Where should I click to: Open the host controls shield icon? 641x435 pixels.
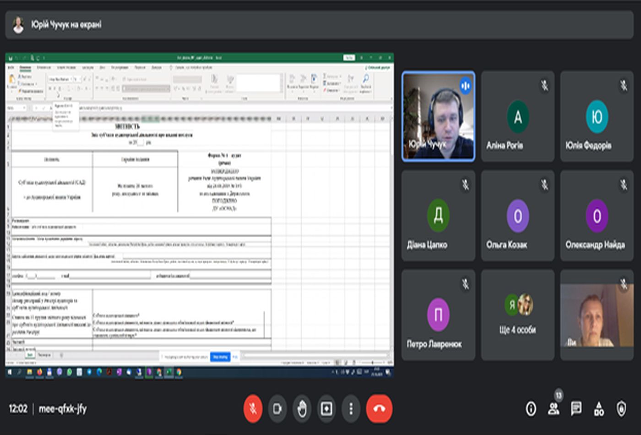pyautogui.click(x=621, y=408)
